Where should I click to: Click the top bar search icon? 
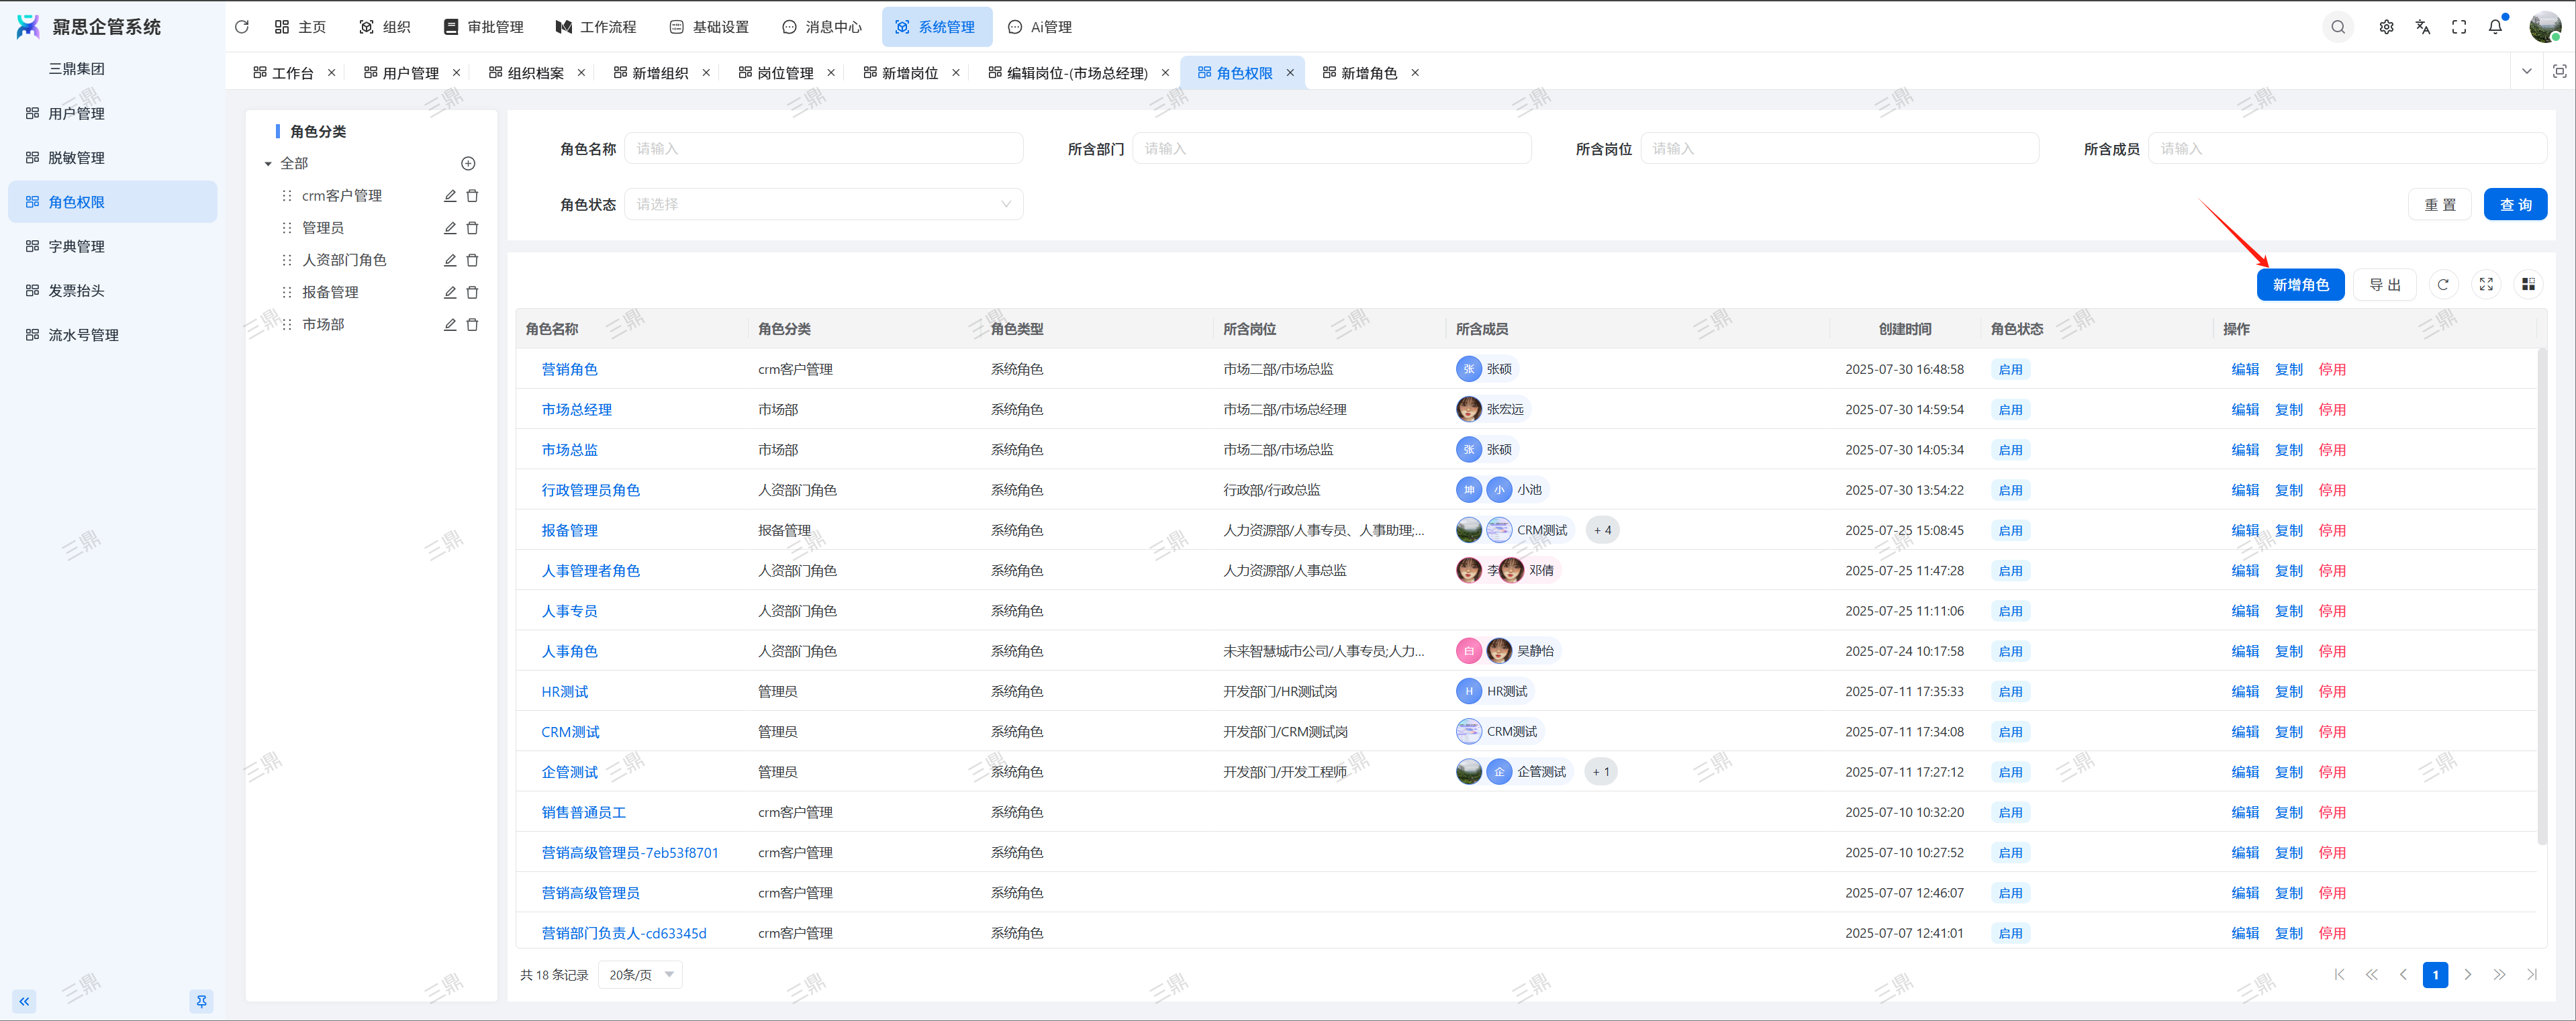point(2337,27)
